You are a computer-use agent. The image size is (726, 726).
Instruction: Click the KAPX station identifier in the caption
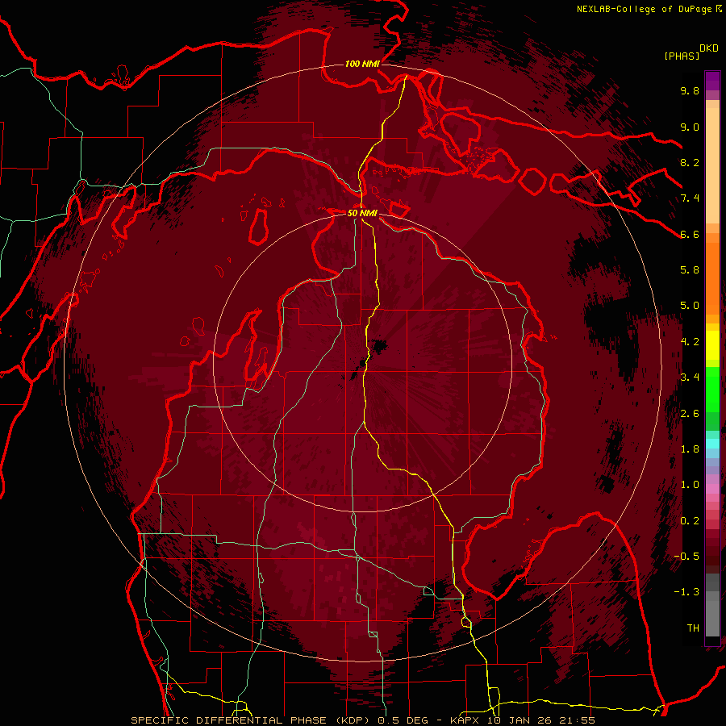pyautogui.click(x=465, y=720)
